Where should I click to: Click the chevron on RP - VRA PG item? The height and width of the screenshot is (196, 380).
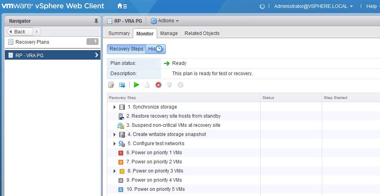pos(96,55)
